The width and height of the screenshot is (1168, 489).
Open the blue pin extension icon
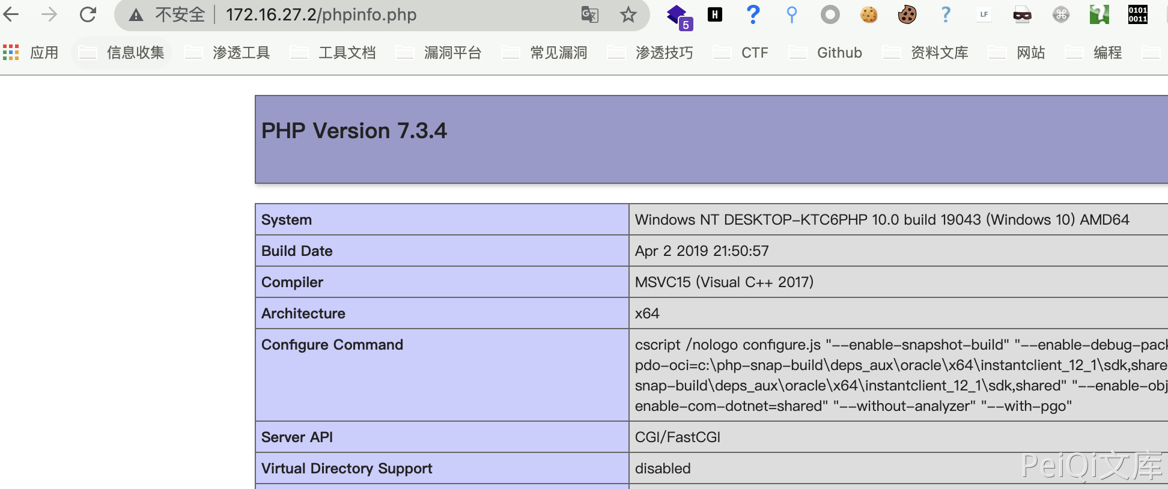click(792, 14)
